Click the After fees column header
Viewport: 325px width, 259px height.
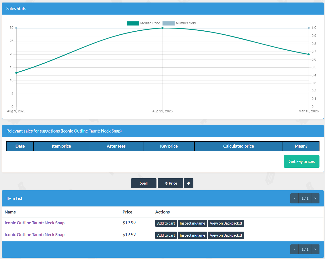click(x=116, y=146)
